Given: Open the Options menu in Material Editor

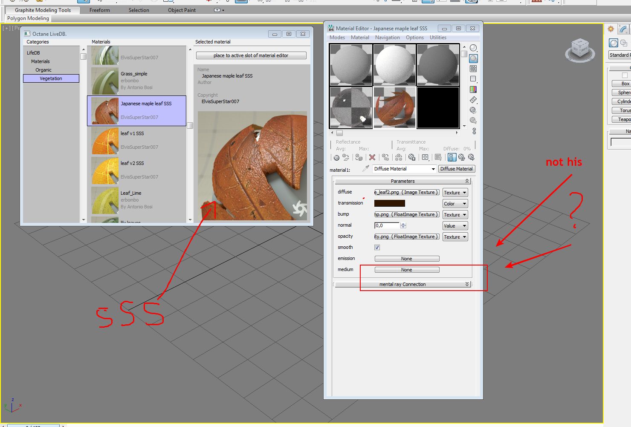Looking at the screenshot, I should coord(415,38).
